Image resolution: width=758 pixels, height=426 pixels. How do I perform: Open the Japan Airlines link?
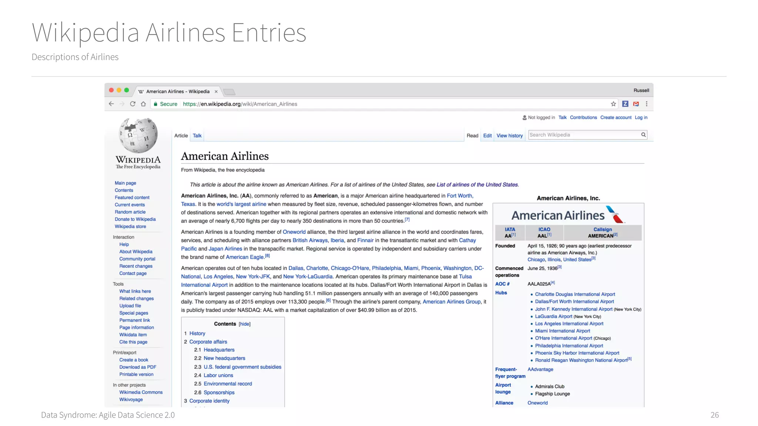[x=225, y=249]
